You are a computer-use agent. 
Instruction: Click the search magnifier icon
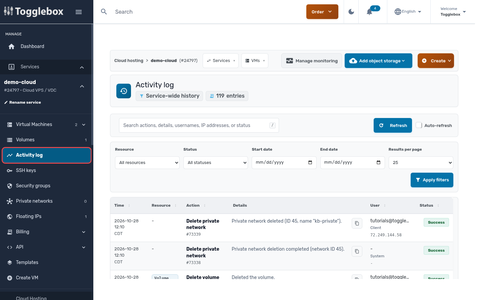tap(104, 12)
